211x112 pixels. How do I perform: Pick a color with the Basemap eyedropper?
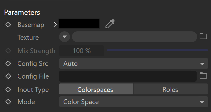click(x=110, y=24)
